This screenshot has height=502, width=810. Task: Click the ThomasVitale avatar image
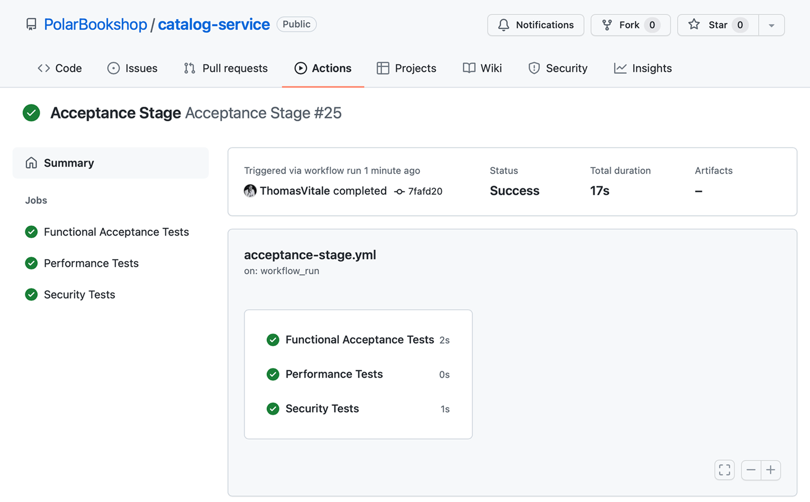pos(250,191)
